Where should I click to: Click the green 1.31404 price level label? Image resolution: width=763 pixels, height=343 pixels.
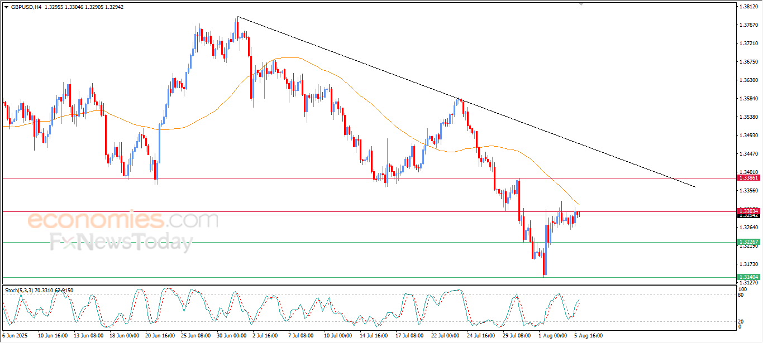point(748,277)
